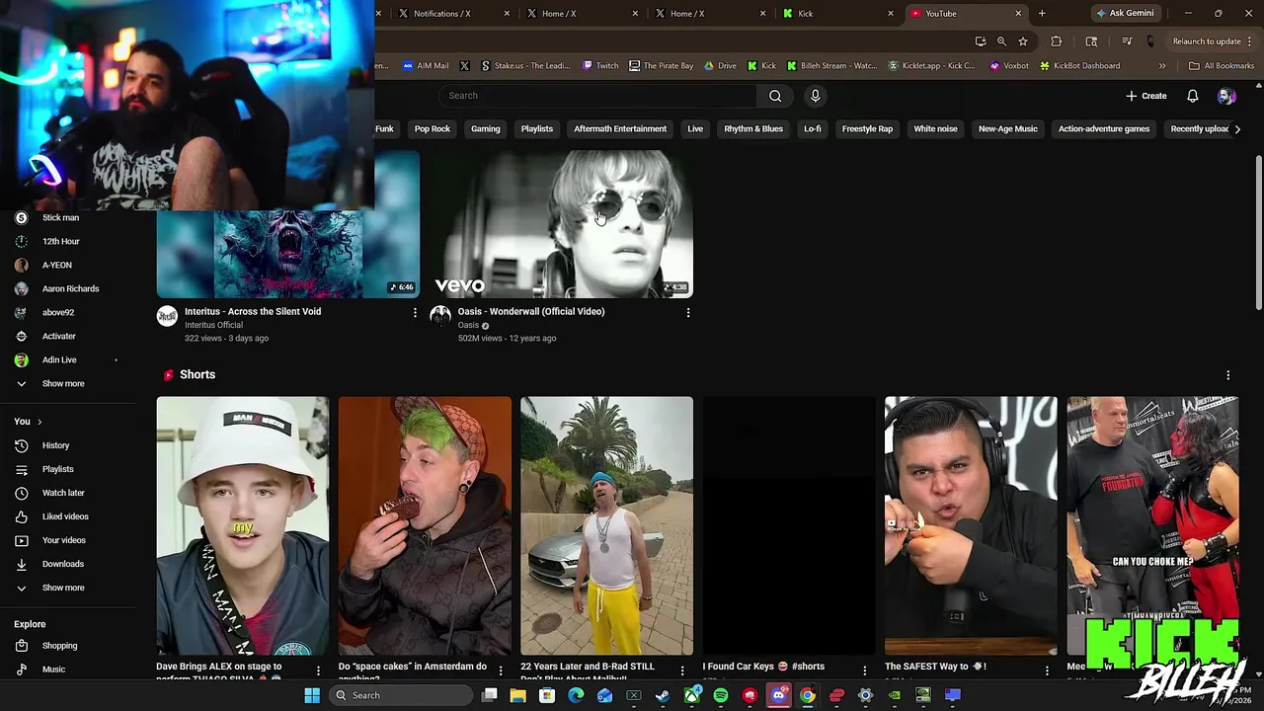Filter by the Rhythm & Blues chip
The width and height of the screenshot is (1264, 711).
pyautogui.click(x=753, y=129)
